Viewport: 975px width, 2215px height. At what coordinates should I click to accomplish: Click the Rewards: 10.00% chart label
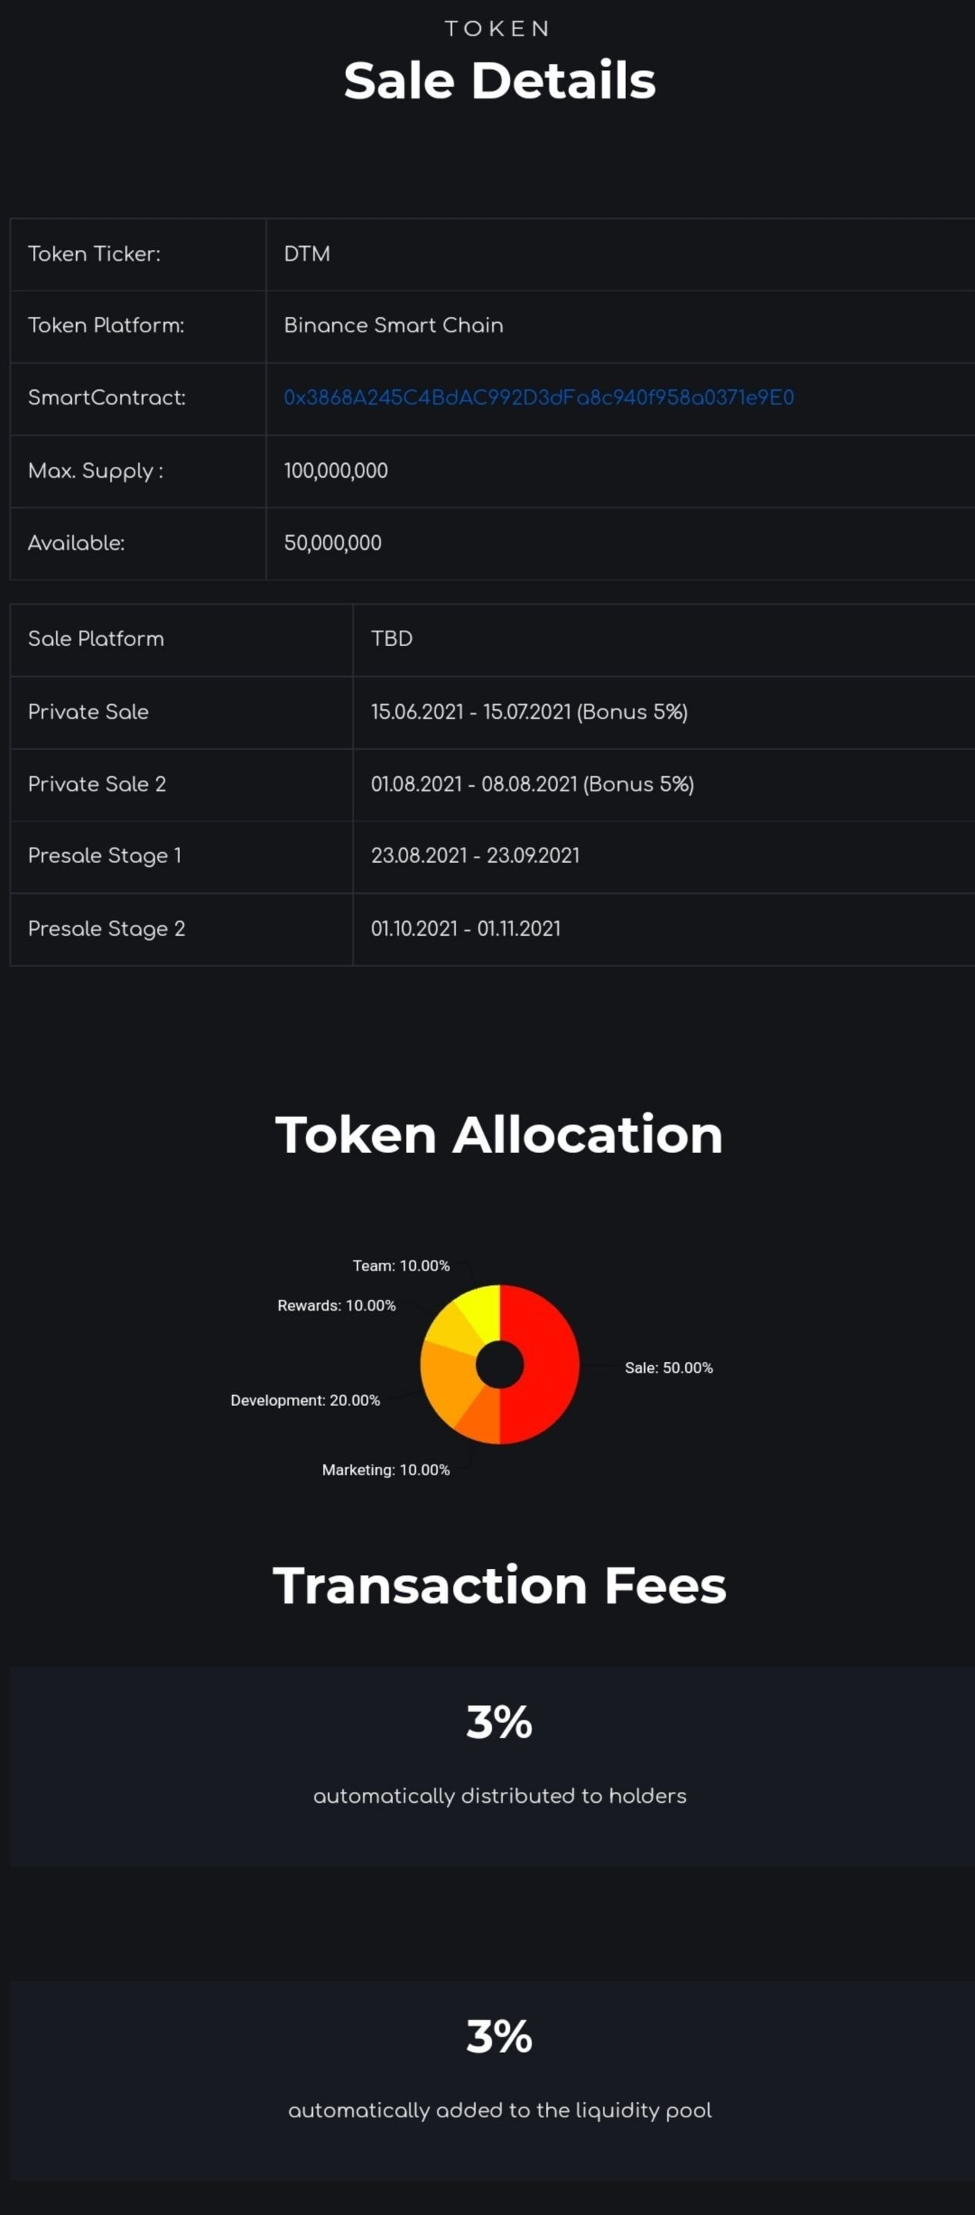[336, 1305]
